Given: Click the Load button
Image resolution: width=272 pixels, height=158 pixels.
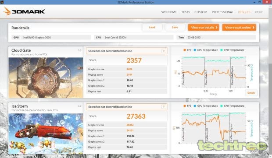Looking at the screenshot, I should coord(152,27).
